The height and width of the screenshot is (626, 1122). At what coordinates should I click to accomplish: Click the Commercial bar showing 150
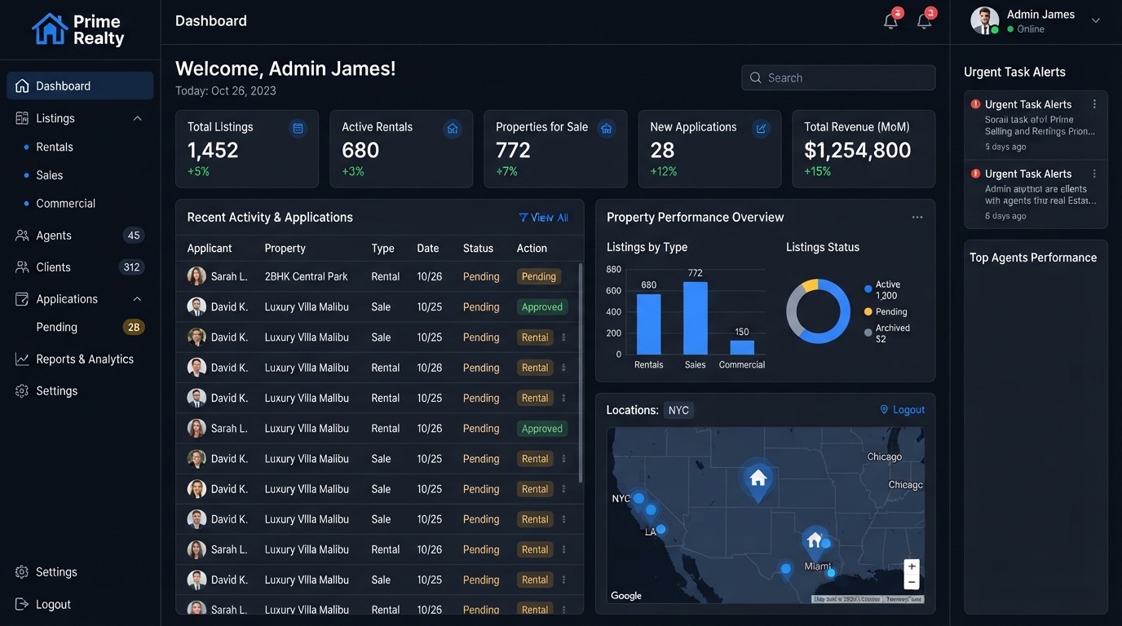coord(742,347)
